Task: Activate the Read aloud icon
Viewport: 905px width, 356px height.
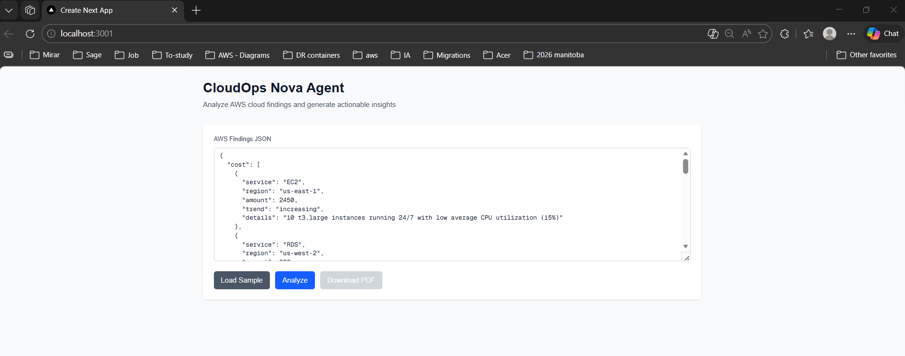Action: [747, 34]
